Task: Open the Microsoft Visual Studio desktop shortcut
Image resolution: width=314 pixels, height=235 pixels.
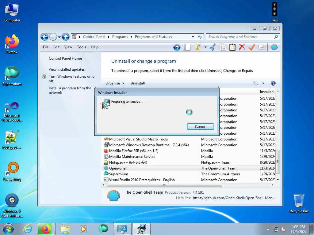Action: (x=12, y=112)
